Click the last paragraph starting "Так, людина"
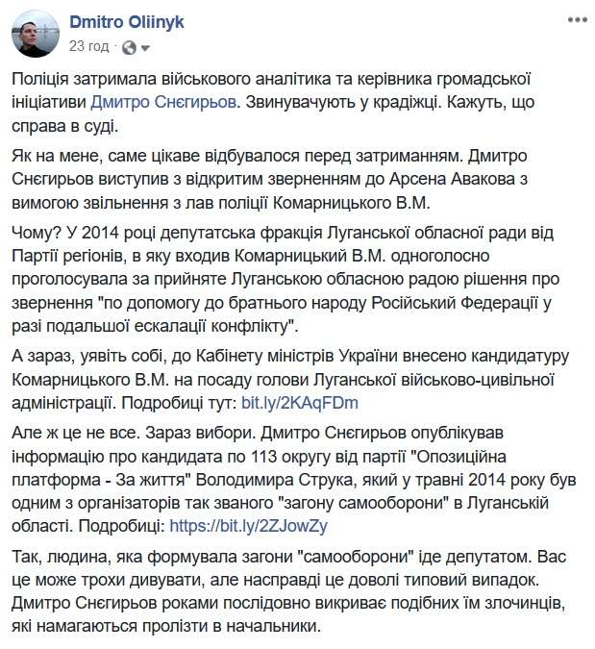This screenshot has height=649, width=595. tap(288, 591)
